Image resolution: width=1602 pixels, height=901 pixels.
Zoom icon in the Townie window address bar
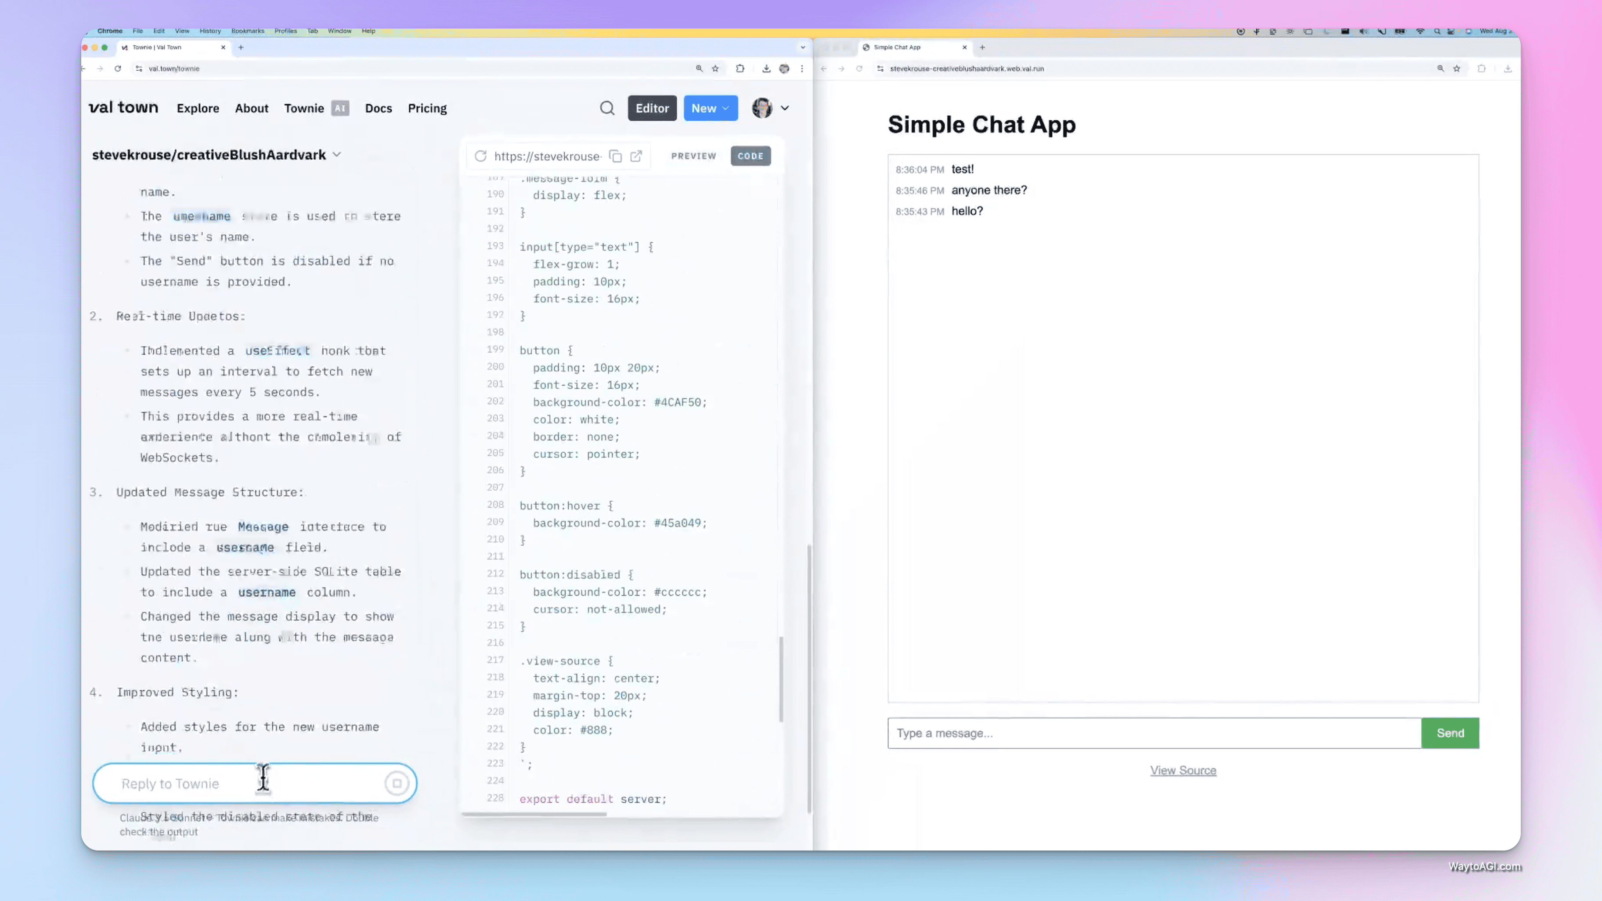699,68
